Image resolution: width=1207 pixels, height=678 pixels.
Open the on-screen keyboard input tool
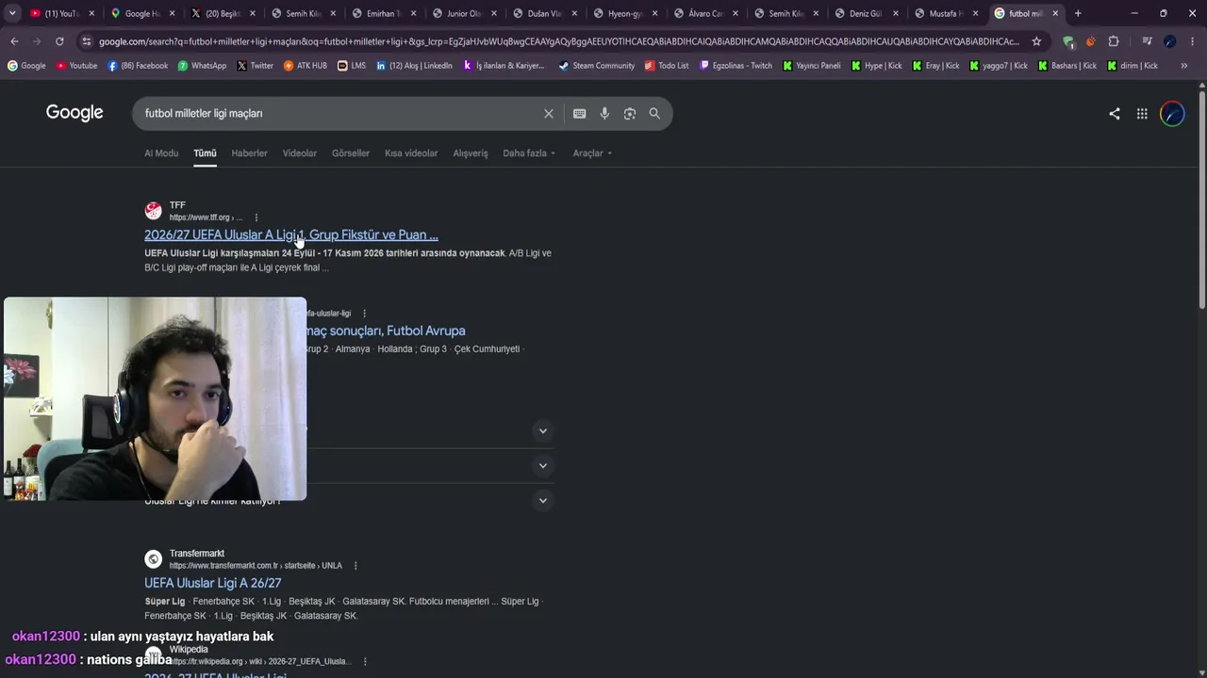pos(579,114)
